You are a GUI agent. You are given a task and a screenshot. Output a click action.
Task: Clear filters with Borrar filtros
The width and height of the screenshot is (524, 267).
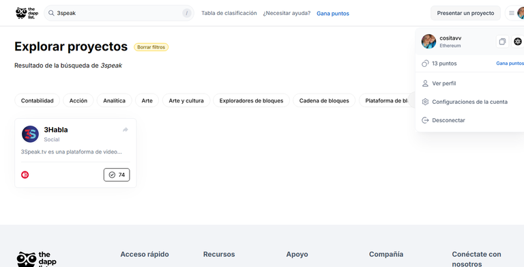[x=151, y=47]
